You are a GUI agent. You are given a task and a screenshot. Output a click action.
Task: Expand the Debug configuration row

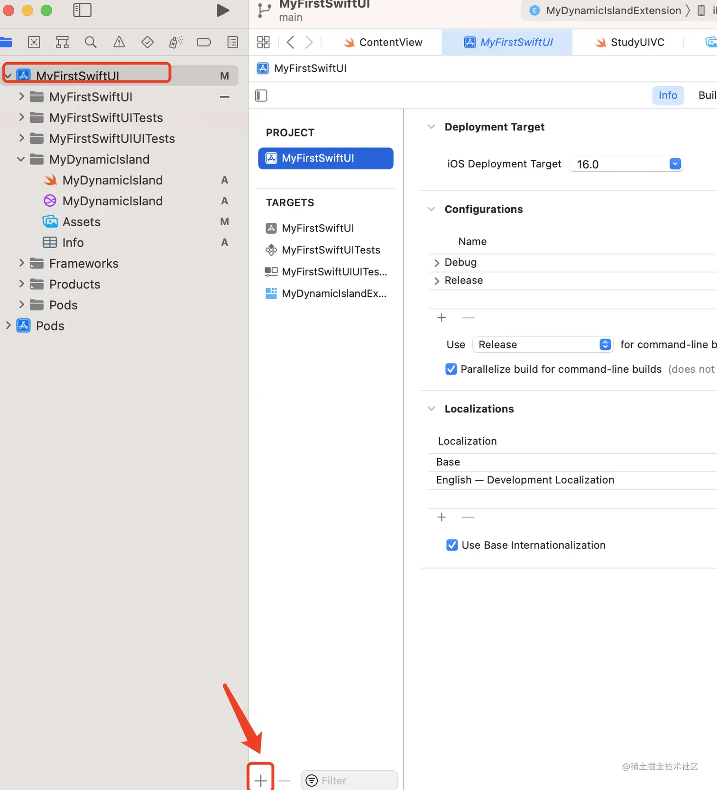pyautogui.click(x=437, y=263)
